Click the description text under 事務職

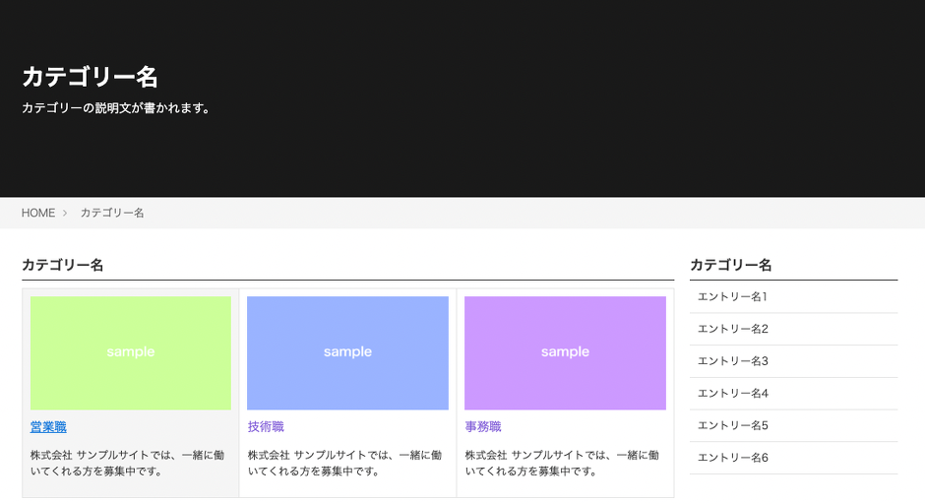pos(563,464)
